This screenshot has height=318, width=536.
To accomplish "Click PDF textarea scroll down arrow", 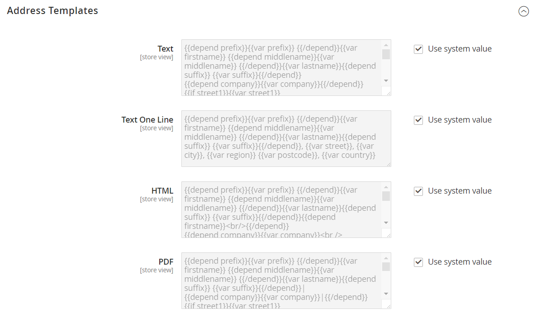I will click(x=386, y=294).
